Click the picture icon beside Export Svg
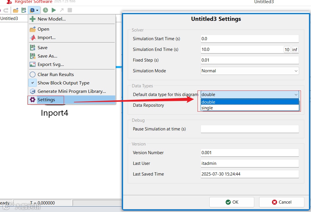Image resolution: width=311 pixels, height=212 pixels. point(32,64)
